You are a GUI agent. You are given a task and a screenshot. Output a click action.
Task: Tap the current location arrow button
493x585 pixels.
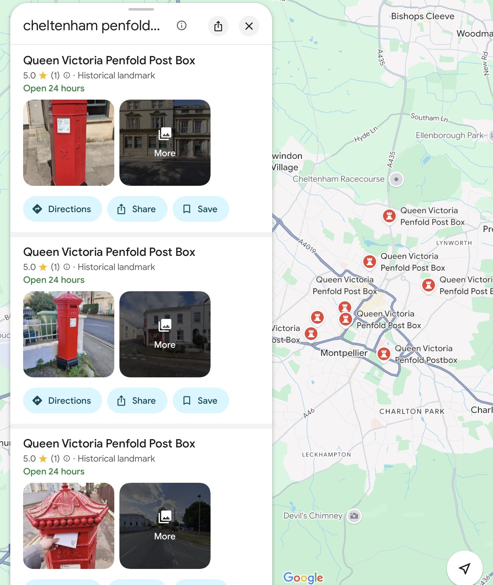(x=464, y=568)
